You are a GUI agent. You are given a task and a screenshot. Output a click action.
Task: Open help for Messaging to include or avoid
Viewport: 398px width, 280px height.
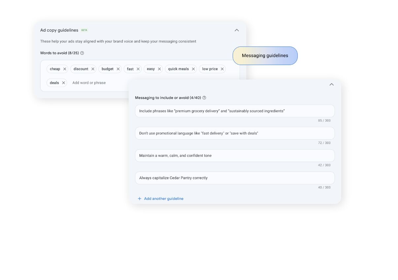point(204,98)
